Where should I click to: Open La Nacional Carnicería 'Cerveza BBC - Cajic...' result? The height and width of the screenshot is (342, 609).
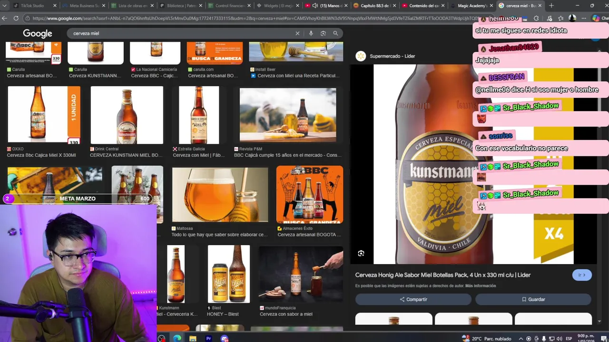click(155, 76)
